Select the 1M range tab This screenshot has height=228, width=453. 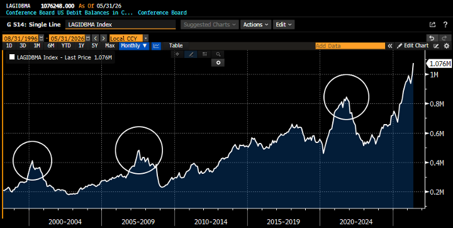click(37, 46)
